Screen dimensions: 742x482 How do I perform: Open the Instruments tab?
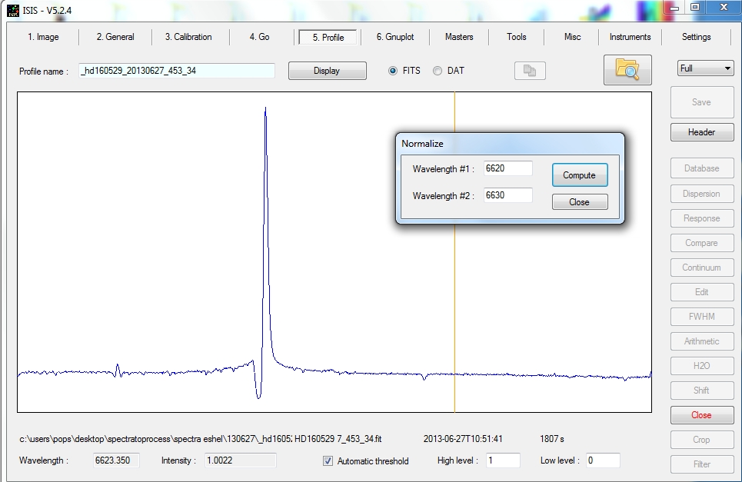[x=630, y=37]
